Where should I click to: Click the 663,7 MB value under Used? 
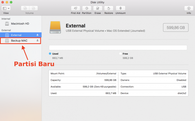pos(58,58)
